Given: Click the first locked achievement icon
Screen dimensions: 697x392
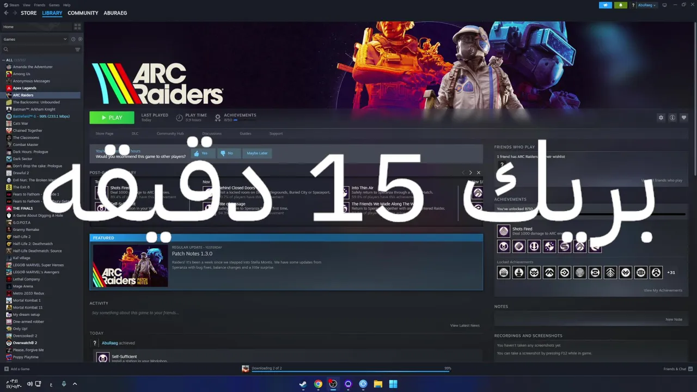Looking at the screenshot, I should coord(504,272).
